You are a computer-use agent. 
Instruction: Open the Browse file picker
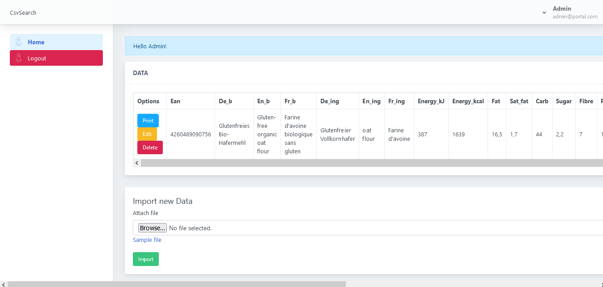pos(152,228)
